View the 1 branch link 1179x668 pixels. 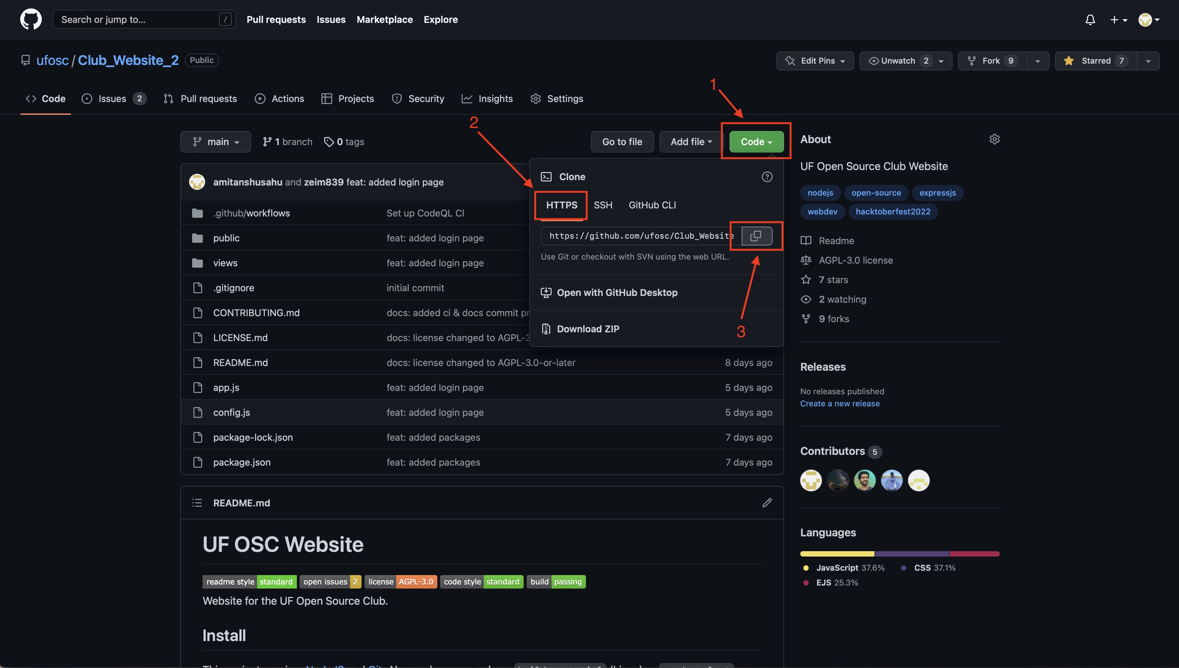click(x=287, y=142)
